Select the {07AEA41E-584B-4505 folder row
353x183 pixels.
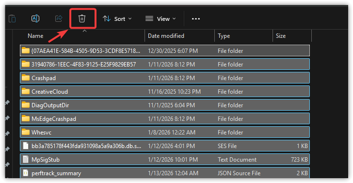[x=165, y=50]
